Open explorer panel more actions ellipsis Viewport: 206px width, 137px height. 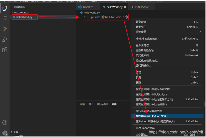coord(71,7)
